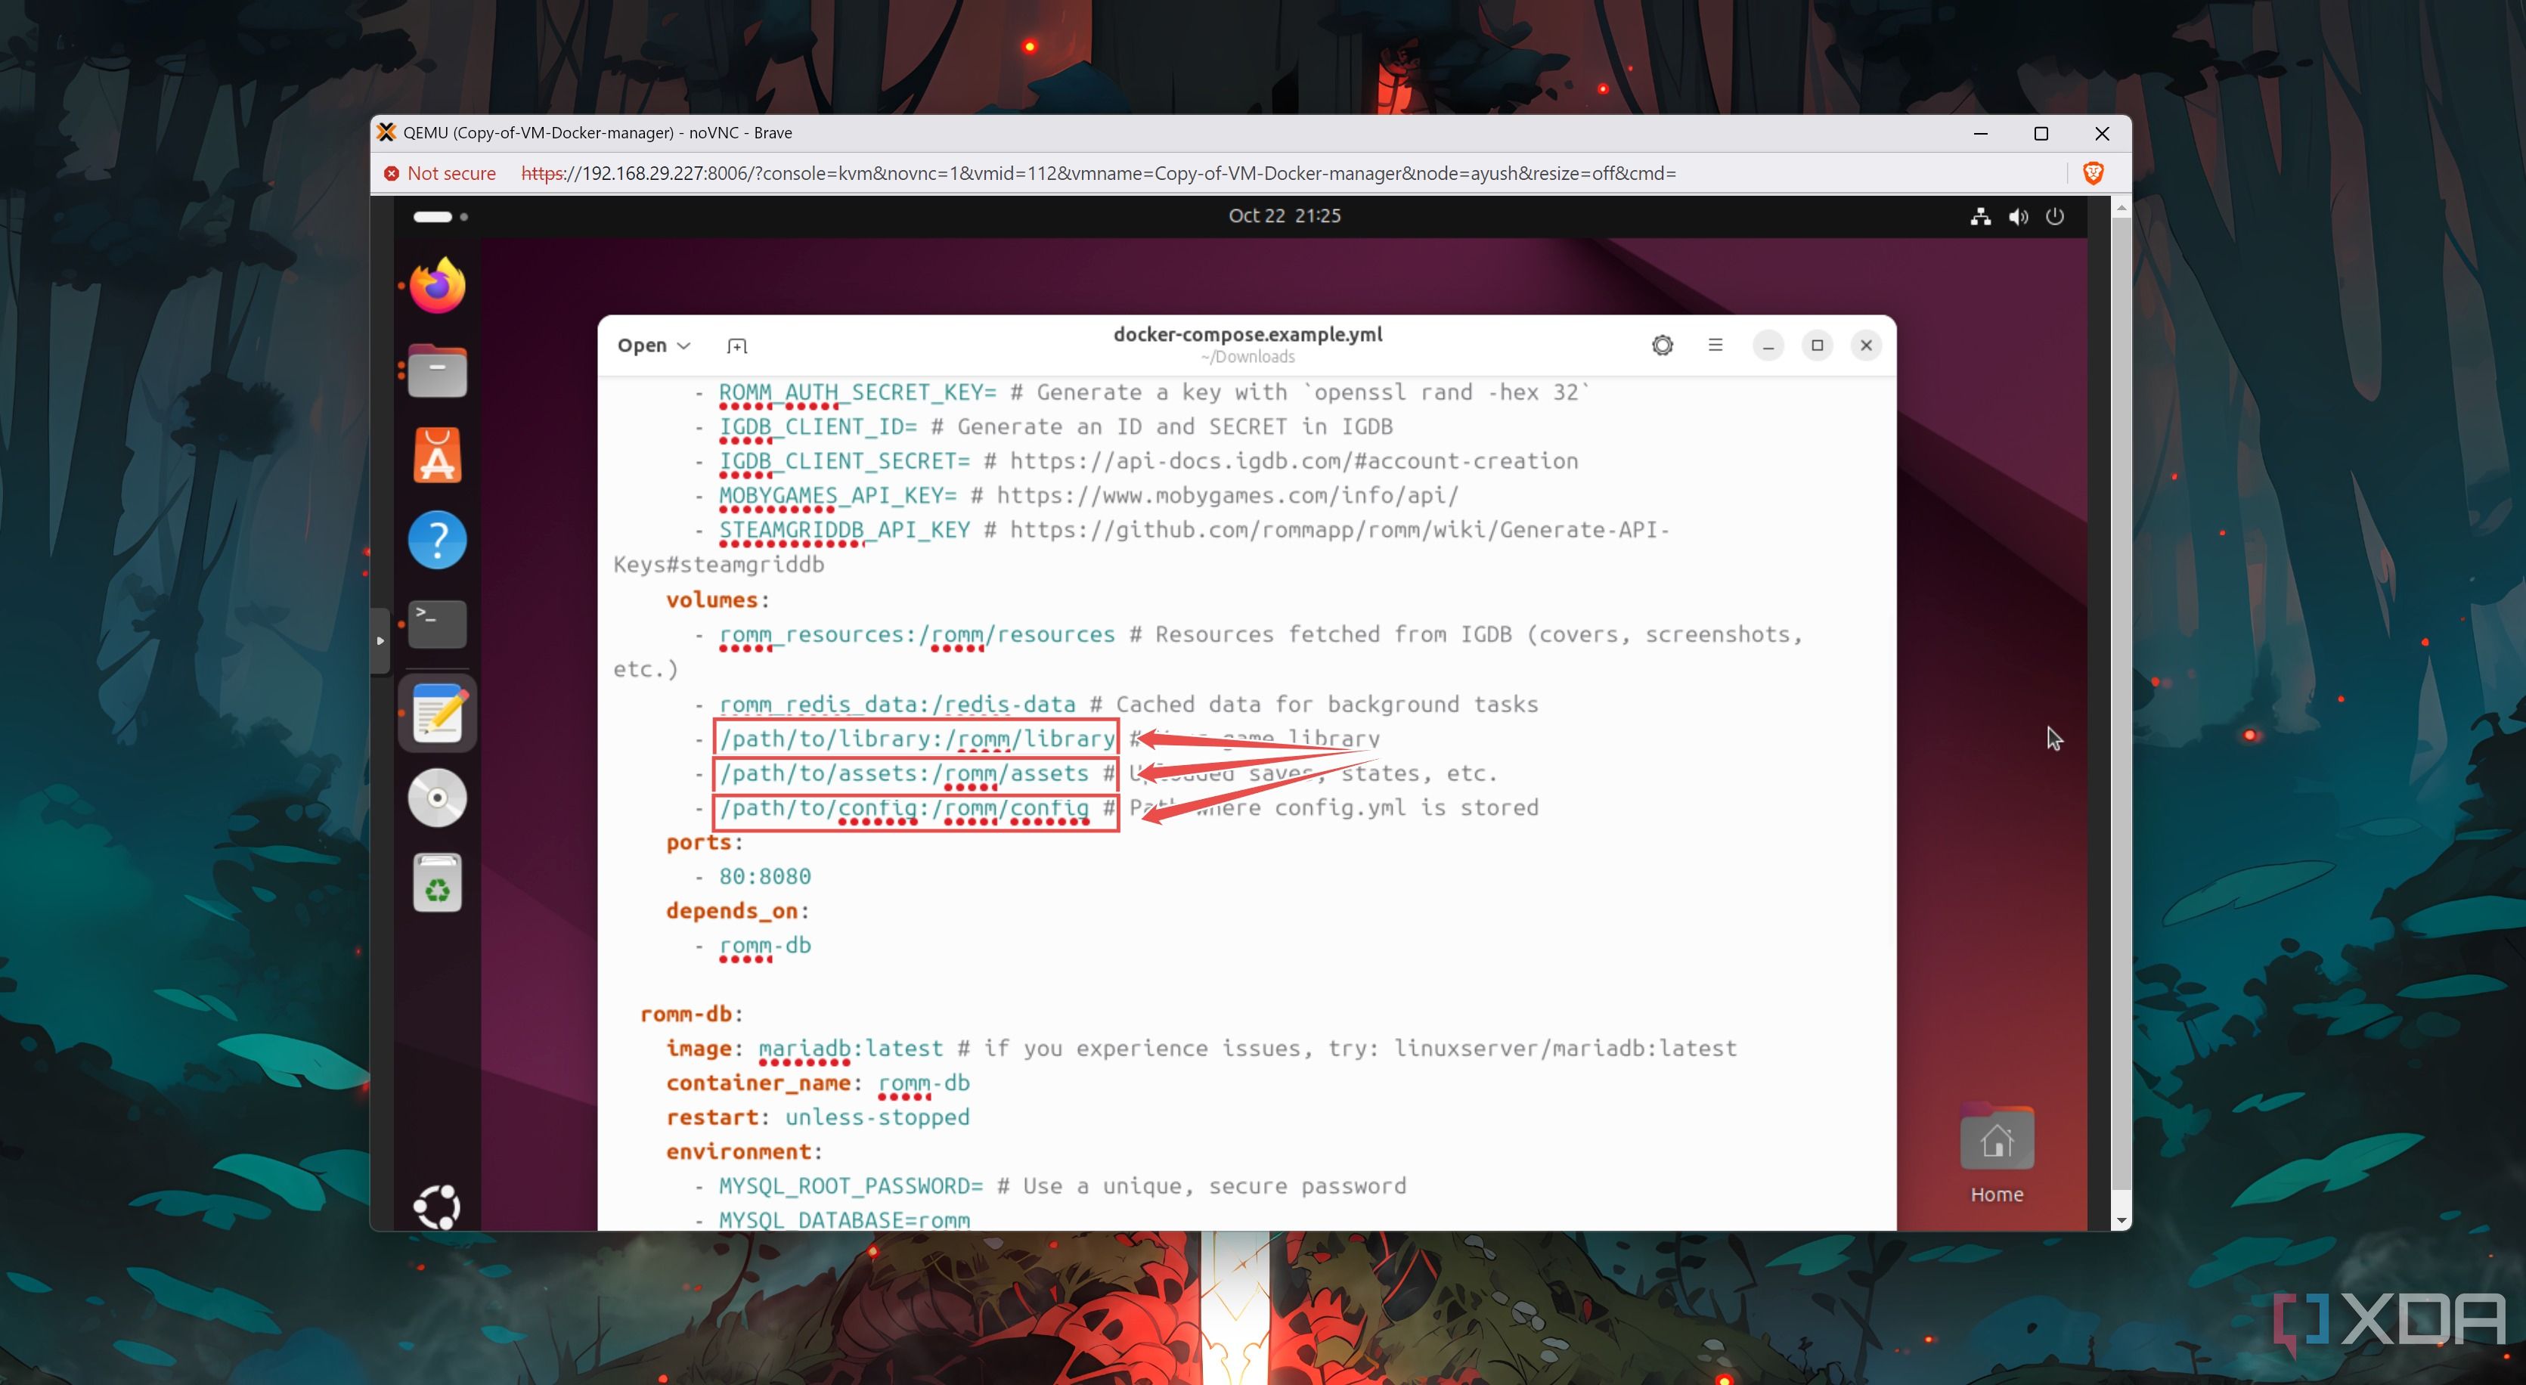Open the Home folder desktop icon

click(x=1997, y=1154)
